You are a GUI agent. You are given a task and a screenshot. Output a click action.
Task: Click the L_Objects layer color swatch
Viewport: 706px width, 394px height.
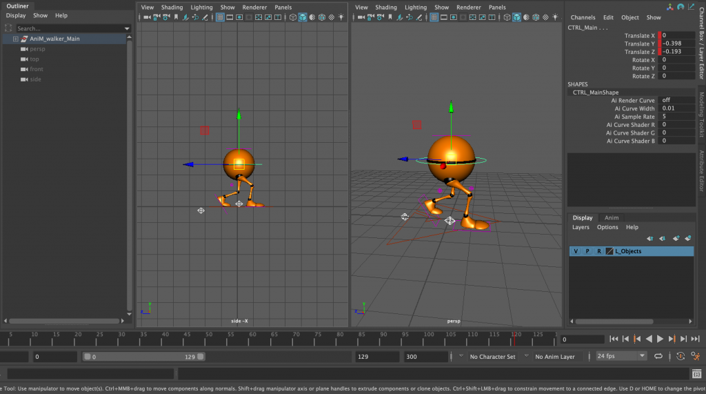(609, 251)
